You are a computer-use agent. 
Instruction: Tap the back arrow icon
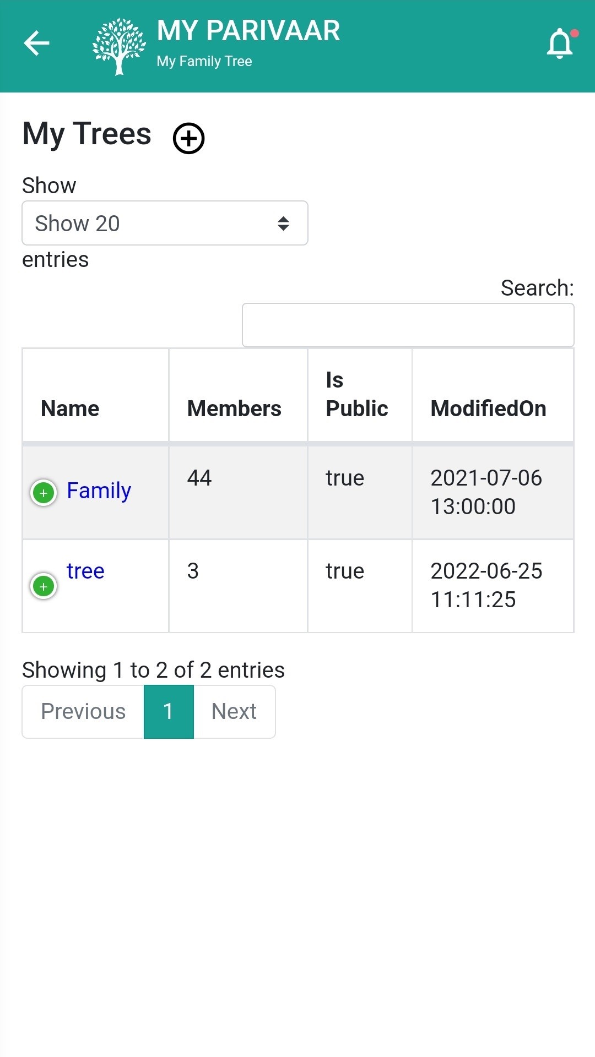point(36,43)
